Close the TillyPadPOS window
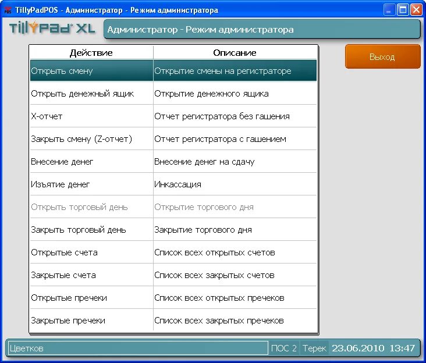This screenshot has width=426, height=363. point(416,10)
